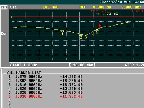This screenshot has width=144, height=108.
Task: Click the reference level arrow indicator
Action: point(12,17)
